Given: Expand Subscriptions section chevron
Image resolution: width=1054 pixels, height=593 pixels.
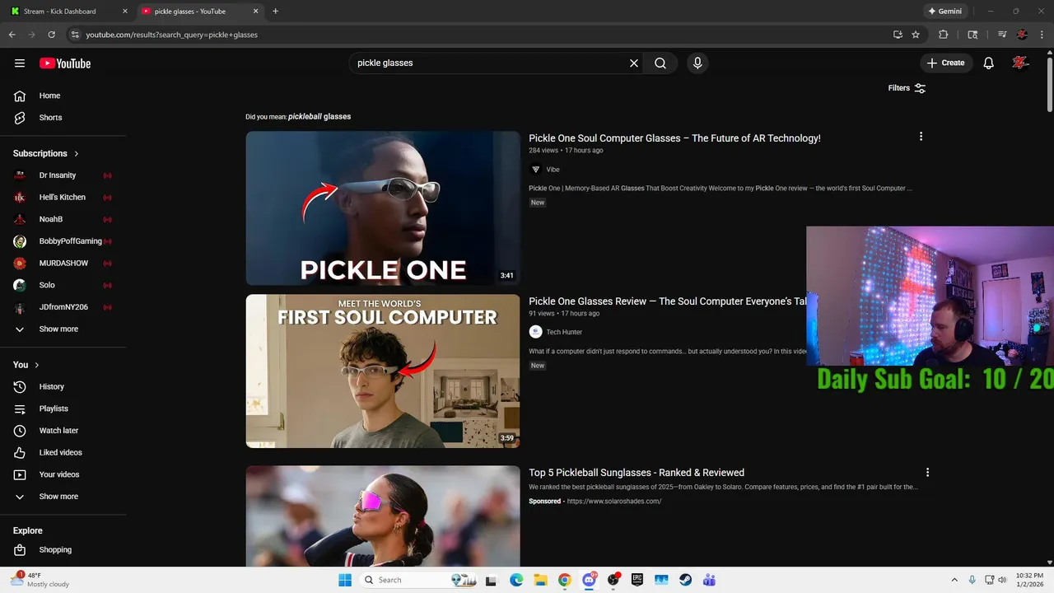Looking at the screenshot, I should click(77, 154).
